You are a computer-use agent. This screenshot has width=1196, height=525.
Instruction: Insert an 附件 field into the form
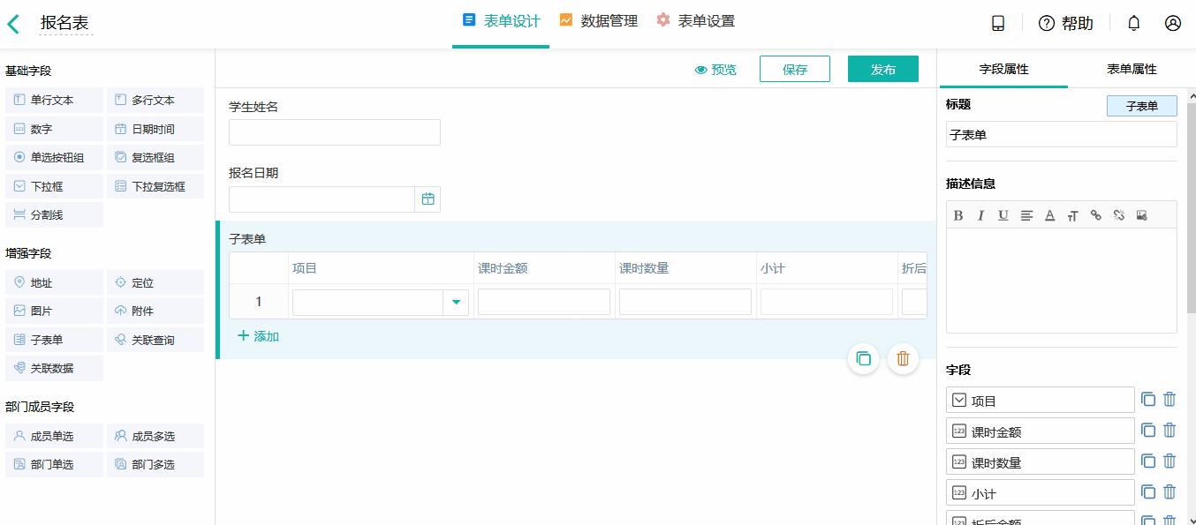click(155, 311)
